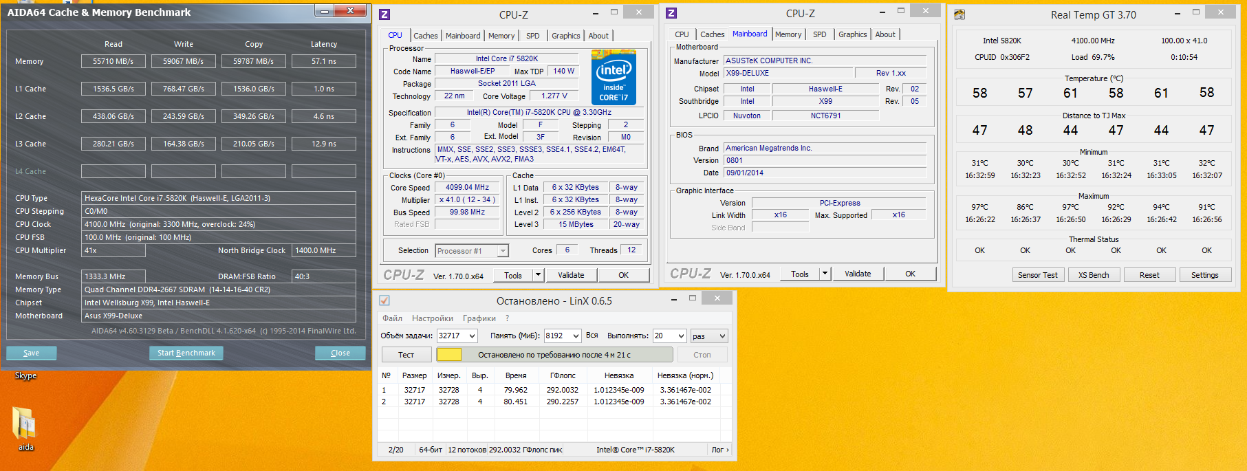This screenshot has height=471, width=1247.
Task: Click the Real Temp GT title bar icon
Action: pyautogui.click(x=959, y=14)
